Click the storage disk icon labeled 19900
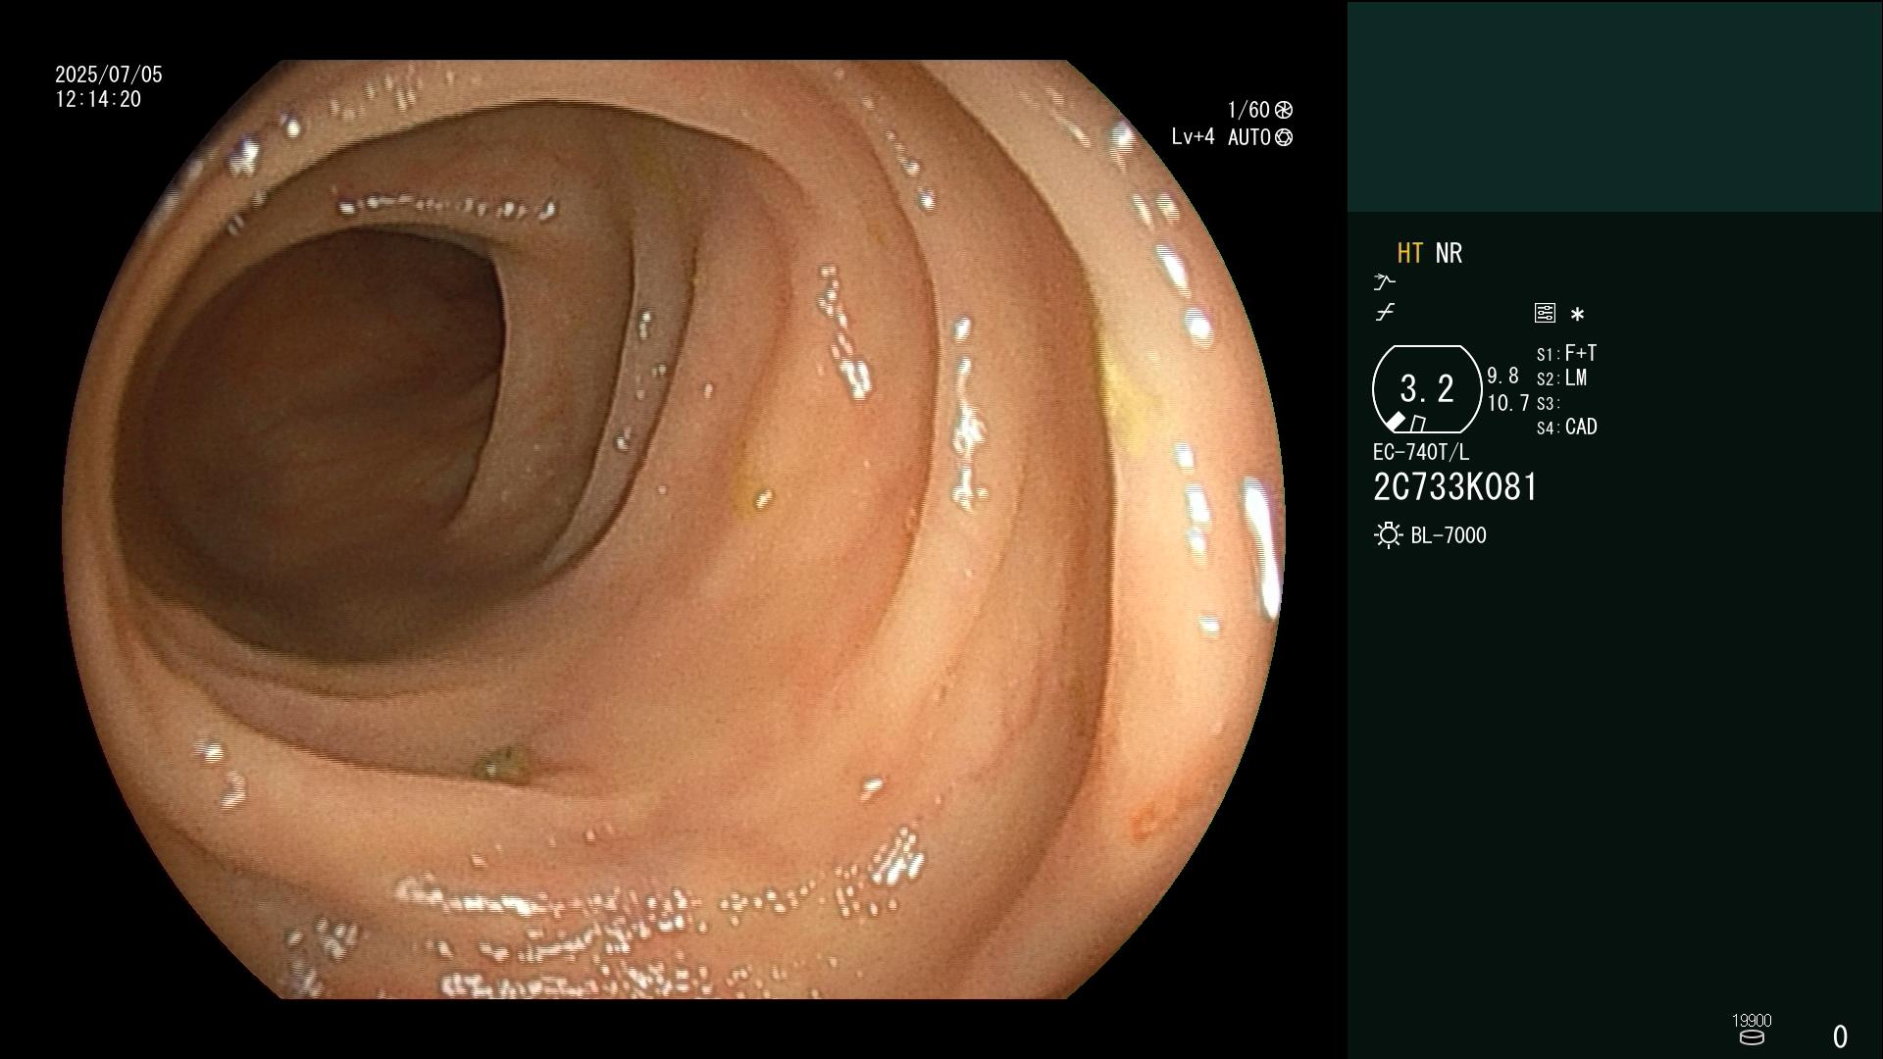 coord(1752,1037)
